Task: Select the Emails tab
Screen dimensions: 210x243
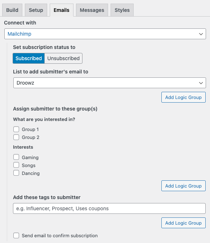Action: coord(62,10)
